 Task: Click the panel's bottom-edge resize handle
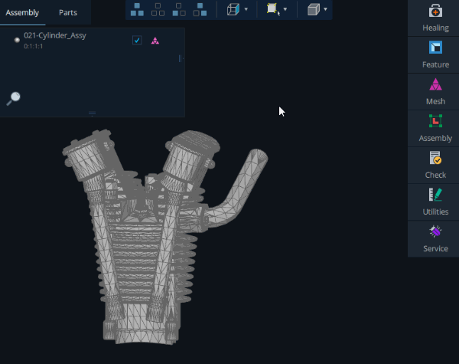[92, 113]
